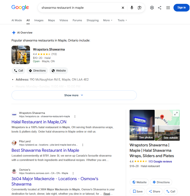Open Website button in the knowledge panel

point(139,182)
